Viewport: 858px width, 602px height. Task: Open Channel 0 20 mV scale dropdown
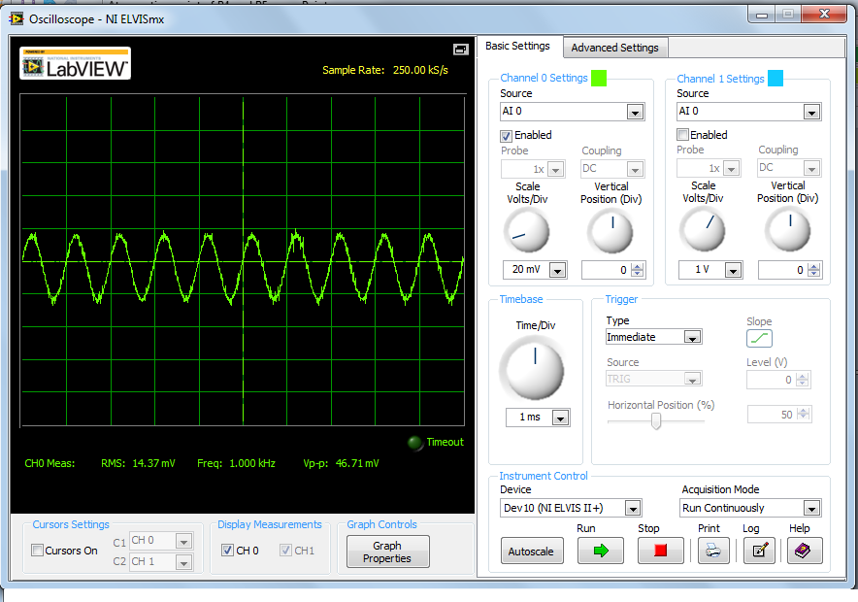click(557, 270)
